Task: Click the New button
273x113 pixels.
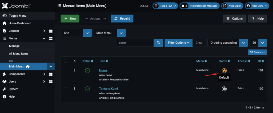Action: [x=70, y=19]
